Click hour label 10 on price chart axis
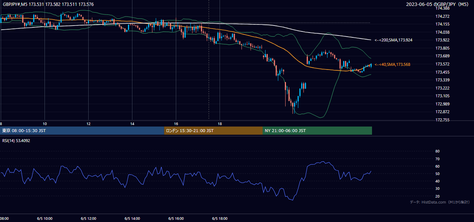Viewport: 474px width, 222px height. point(45,124)
